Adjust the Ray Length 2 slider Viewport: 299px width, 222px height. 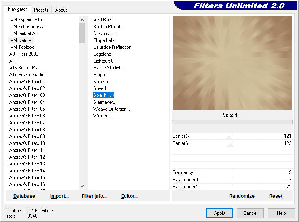232,187
